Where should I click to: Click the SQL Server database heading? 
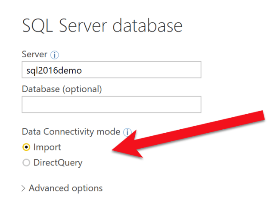[102, 25]
